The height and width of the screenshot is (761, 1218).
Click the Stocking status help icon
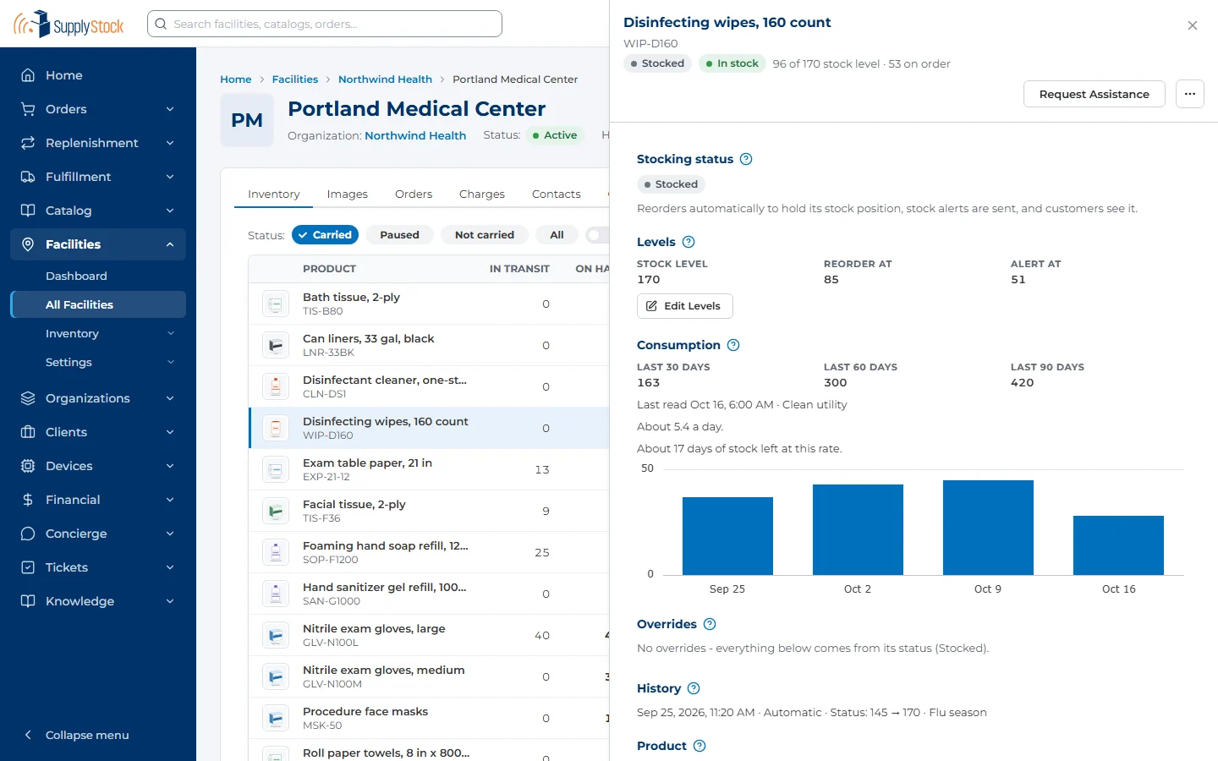(x=746, y=159)
